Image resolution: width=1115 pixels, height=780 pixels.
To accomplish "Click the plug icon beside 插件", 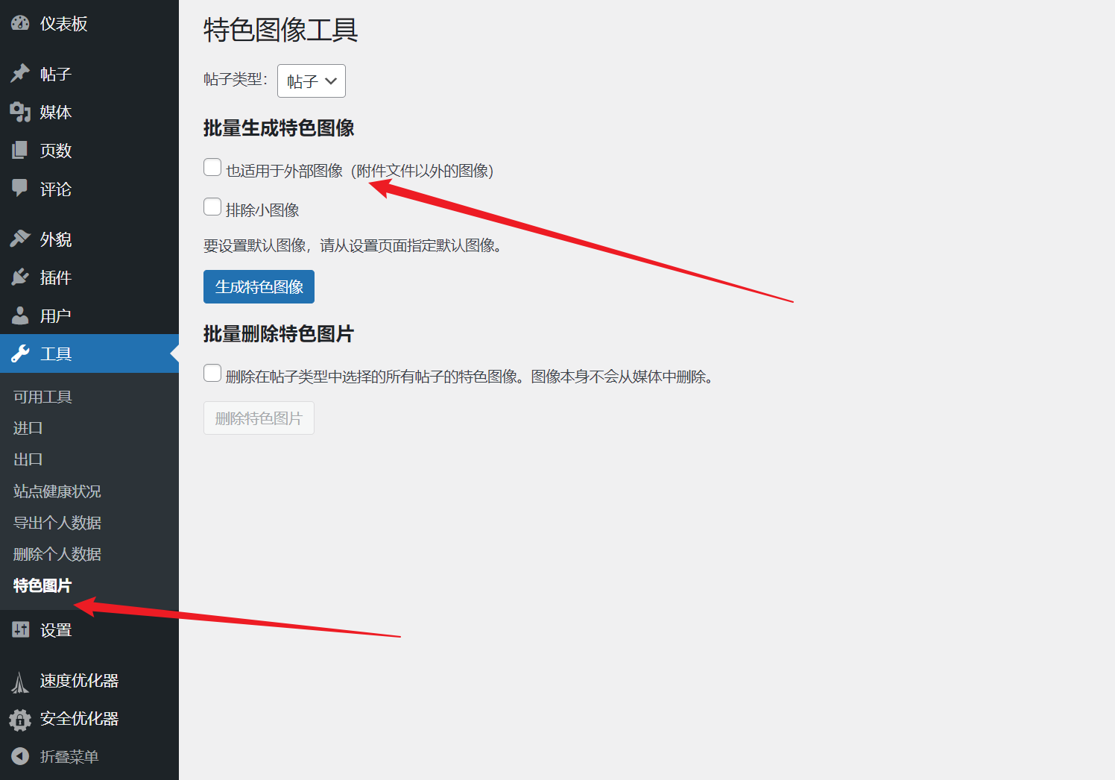I will pos(20,277).
